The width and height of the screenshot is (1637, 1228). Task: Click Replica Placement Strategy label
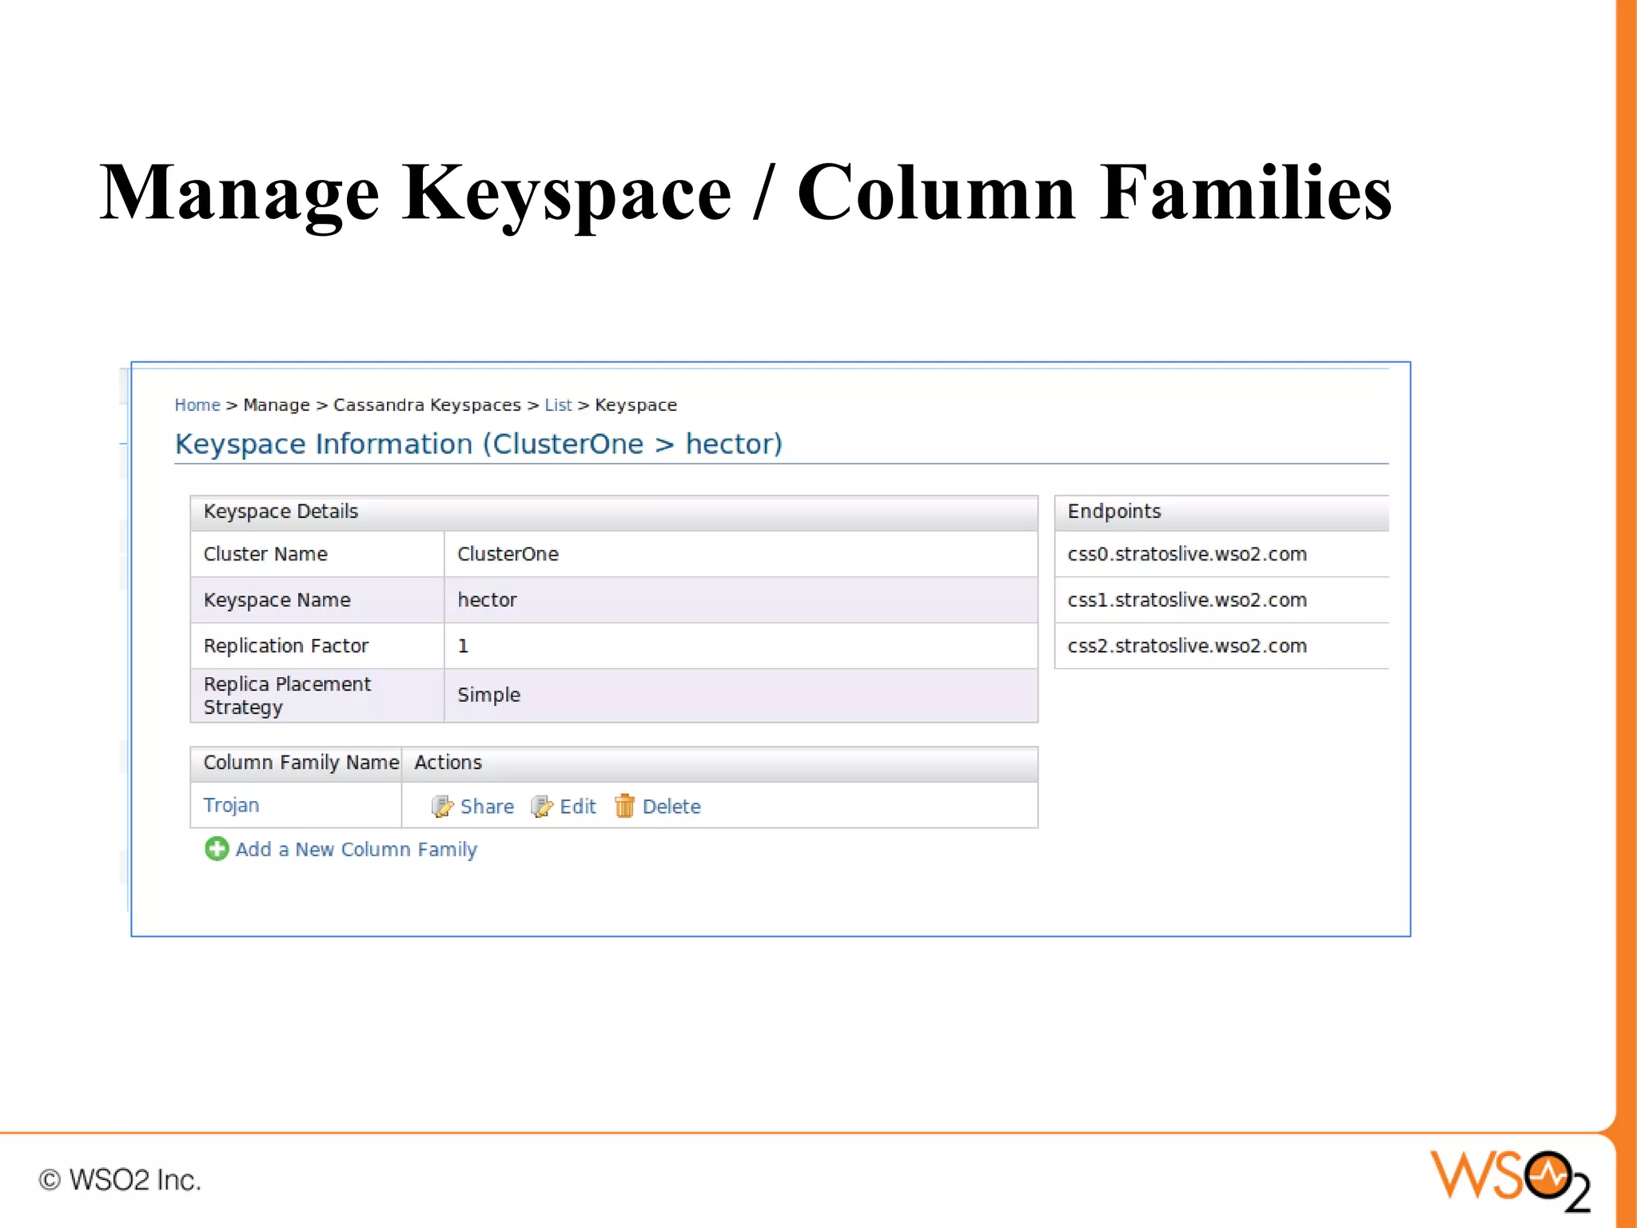[287, 696]
